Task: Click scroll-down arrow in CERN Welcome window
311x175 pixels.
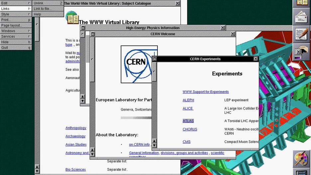Action: click(x=92, y=154)
